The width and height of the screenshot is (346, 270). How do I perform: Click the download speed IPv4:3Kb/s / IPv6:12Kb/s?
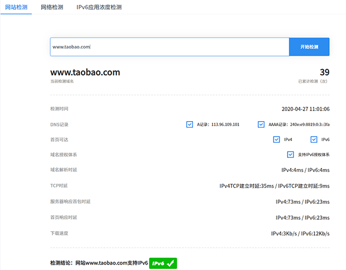(x=301, y=233)
